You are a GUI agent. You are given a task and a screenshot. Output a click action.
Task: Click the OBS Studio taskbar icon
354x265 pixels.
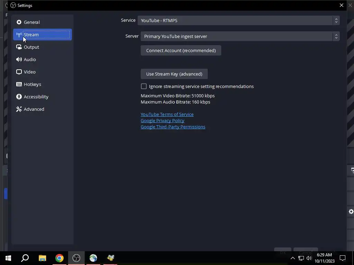coord(76,258)
